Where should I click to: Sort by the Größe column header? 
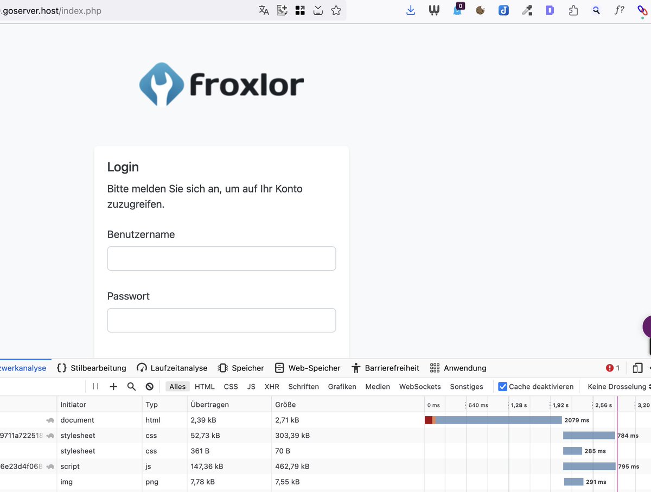pos(347,405)
